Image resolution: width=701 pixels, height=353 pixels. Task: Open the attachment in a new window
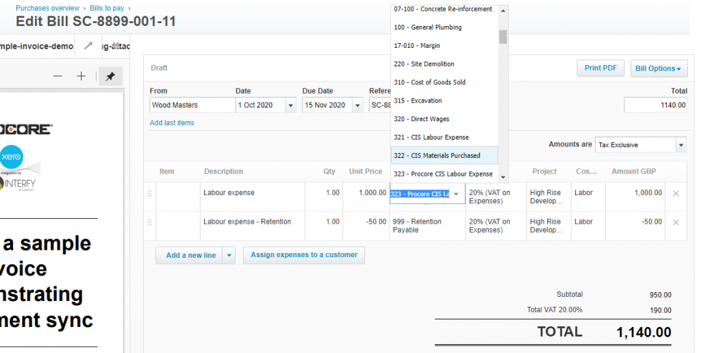tap(88, 46)
